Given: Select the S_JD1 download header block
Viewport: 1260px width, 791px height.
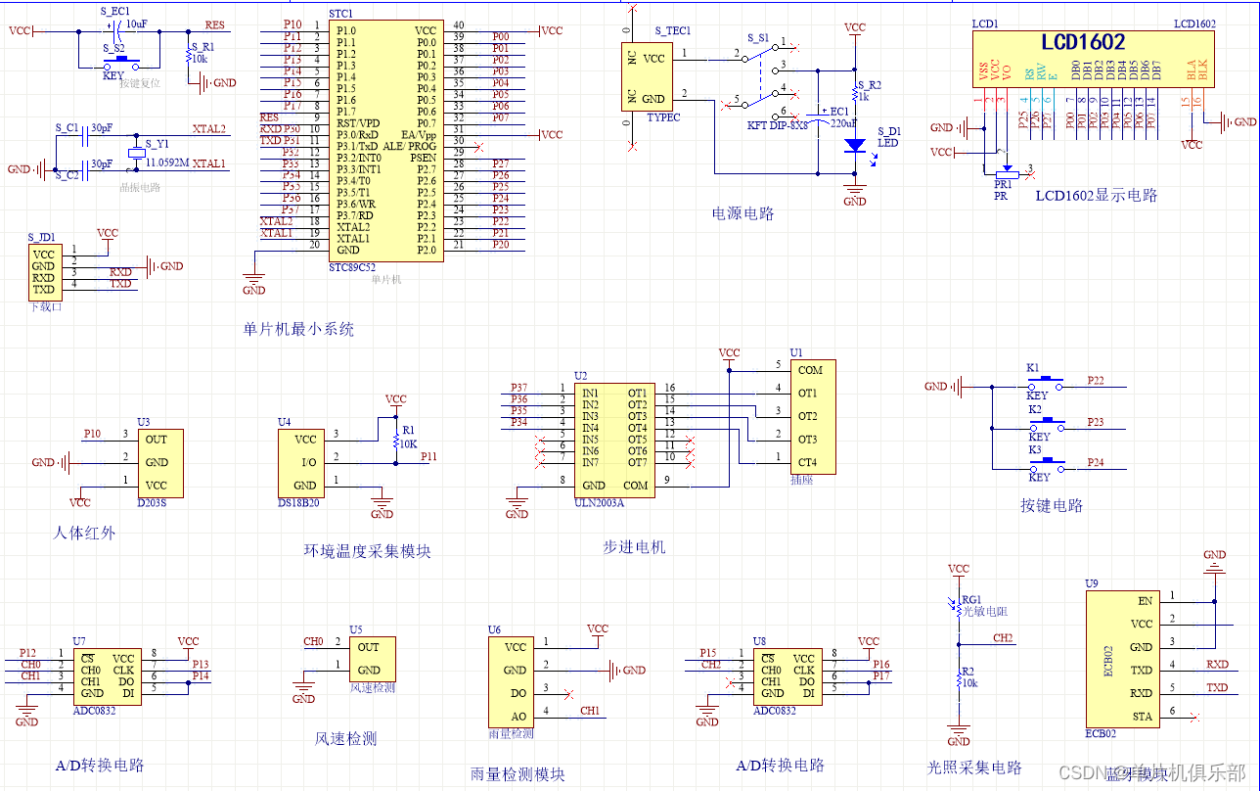Looking at the screenshot, I should (43, 271).
